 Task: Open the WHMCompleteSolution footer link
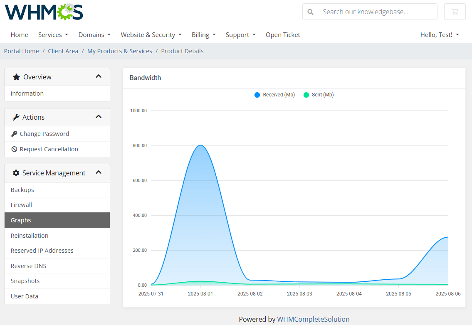314,319
